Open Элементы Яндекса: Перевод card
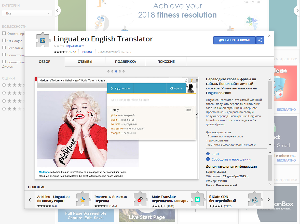 coord(120,200)
